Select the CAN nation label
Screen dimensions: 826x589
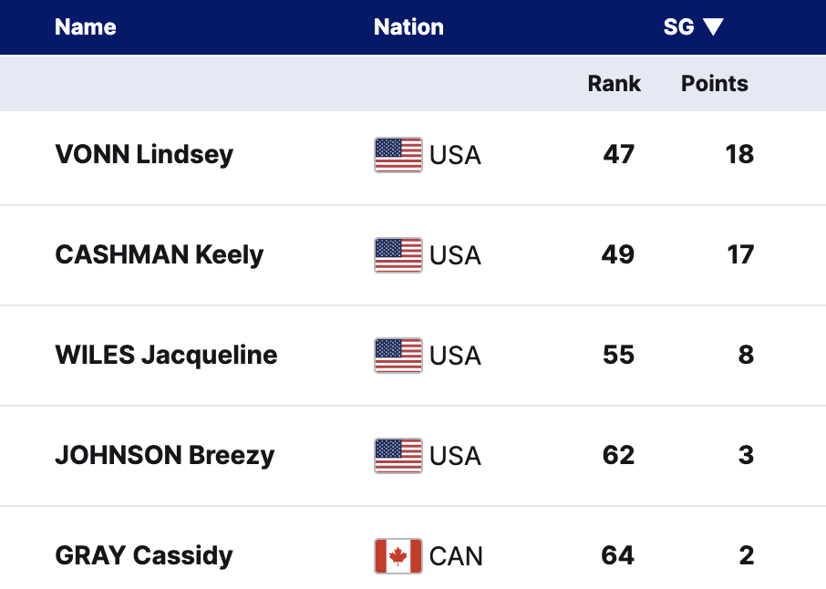(456, 556)
